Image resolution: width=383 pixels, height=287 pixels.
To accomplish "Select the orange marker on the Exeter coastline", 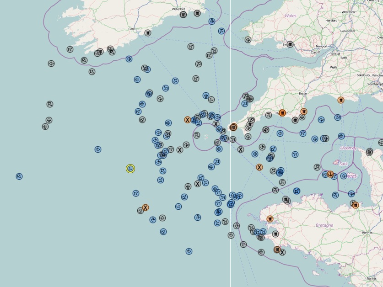I will point(340,100).
